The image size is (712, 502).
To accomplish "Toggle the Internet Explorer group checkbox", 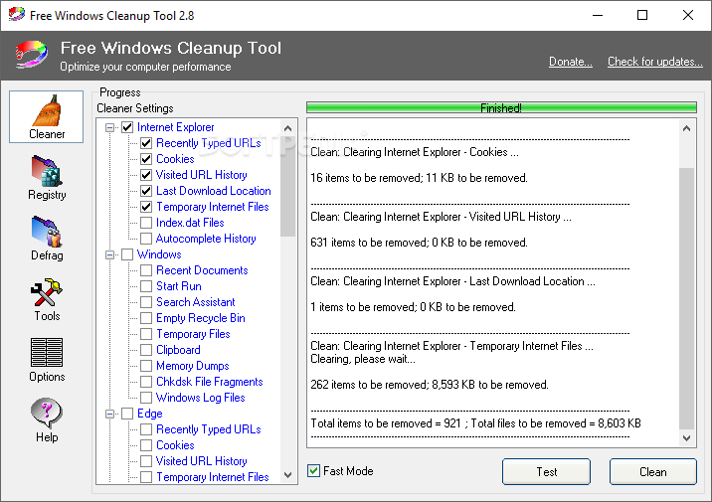I will [x=127, y=127].
